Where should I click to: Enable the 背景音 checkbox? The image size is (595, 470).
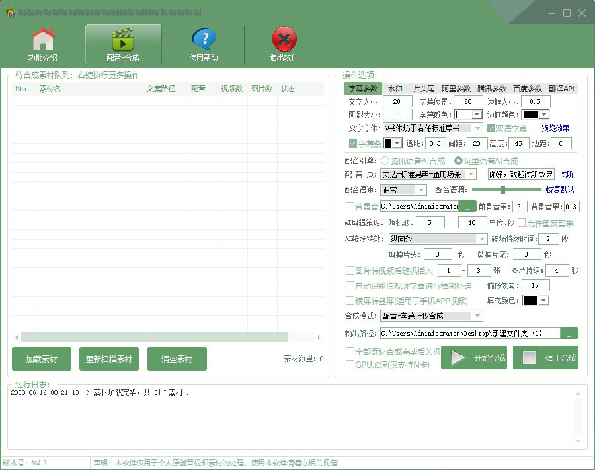coord(350,206)
